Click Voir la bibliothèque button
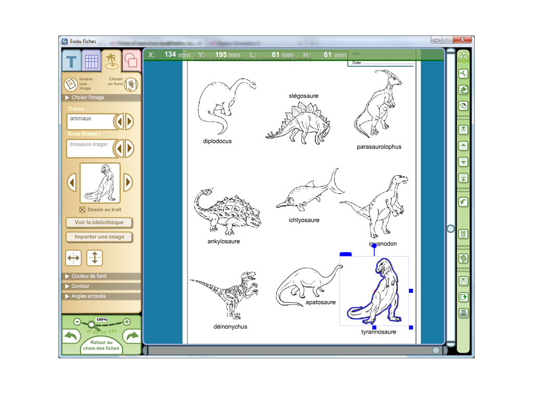 99,222
